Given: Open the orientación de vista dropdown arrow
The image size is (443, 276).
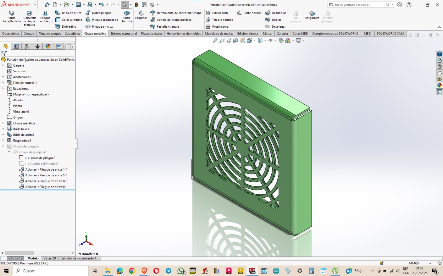Looking at the screenshot, I should [254, 41].
